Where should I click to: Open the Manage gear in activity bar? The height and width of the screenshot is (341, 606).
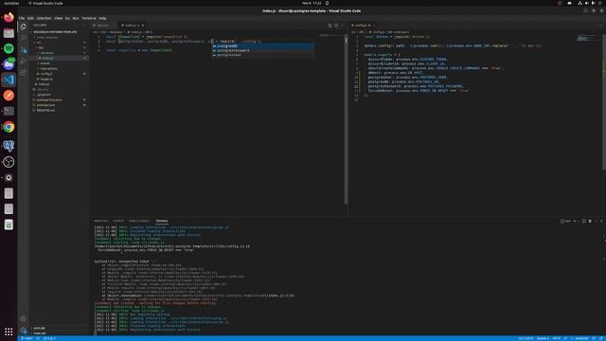23,331
